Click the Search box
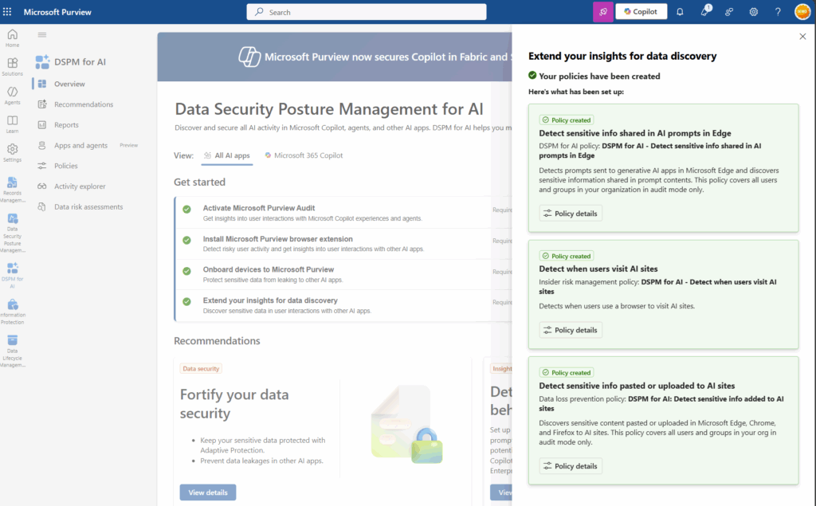Viewport: 816px width, 506px height. point(367,11)
